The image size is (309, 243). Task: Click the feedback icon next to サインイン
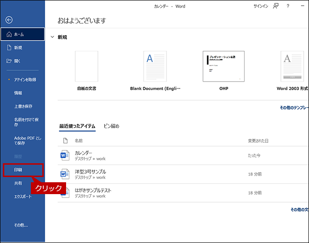(x=276, y=6)
